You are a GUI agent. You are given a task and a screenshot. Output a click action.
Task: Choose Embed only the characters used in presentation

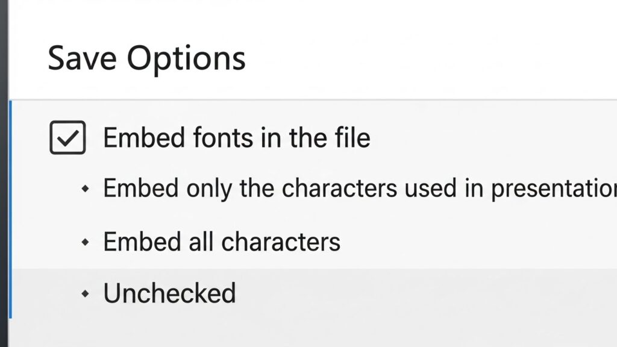point(360,189)
